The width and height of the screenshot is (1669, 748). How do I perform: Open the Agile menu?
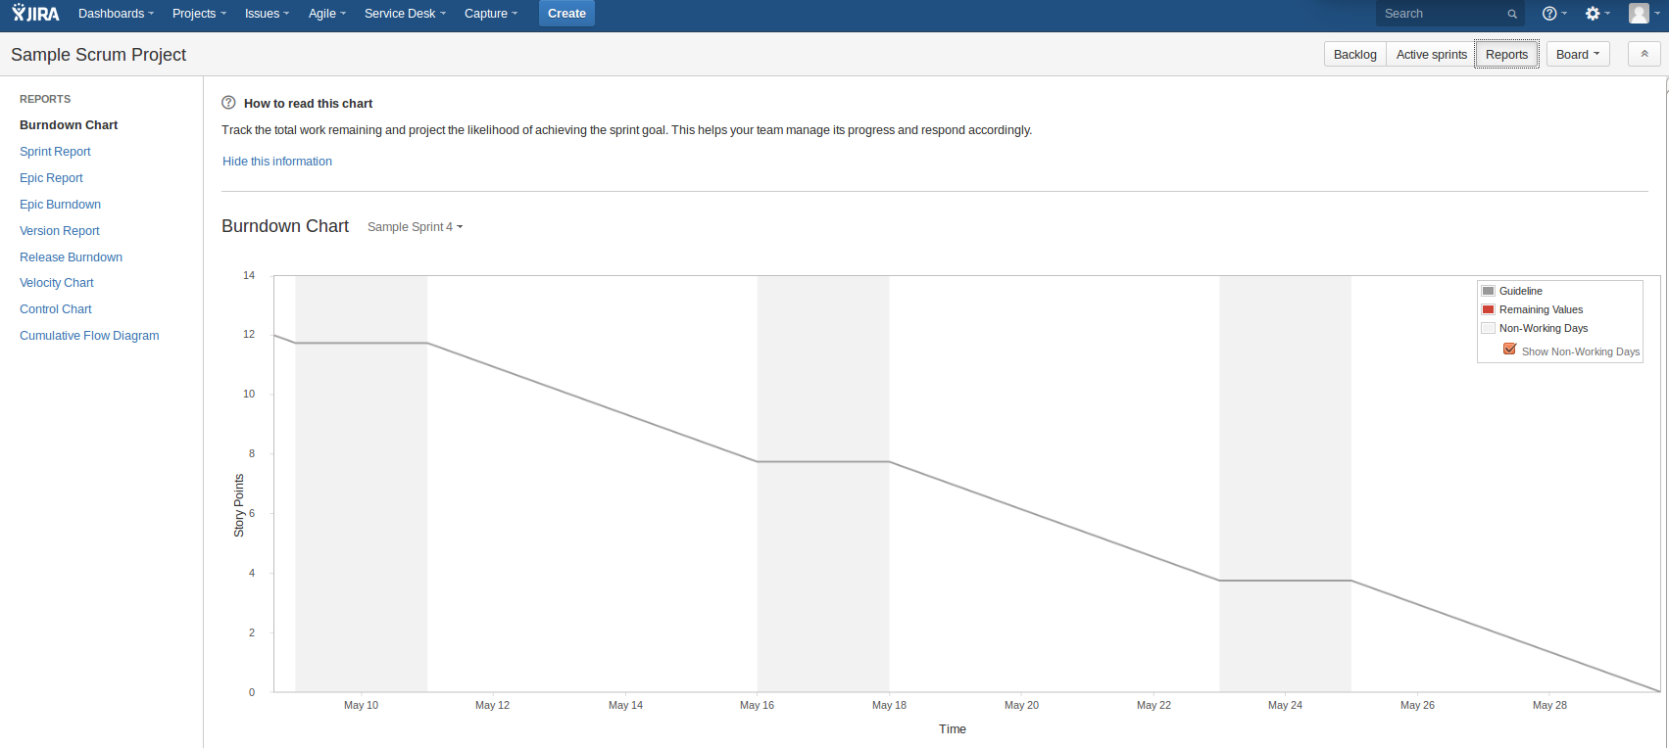point(326,14)
